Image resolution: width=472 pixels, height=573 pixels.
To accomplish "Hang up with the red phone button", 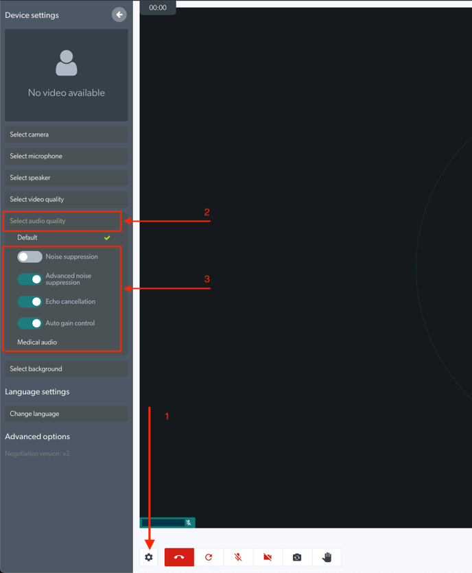I will 179,557.
